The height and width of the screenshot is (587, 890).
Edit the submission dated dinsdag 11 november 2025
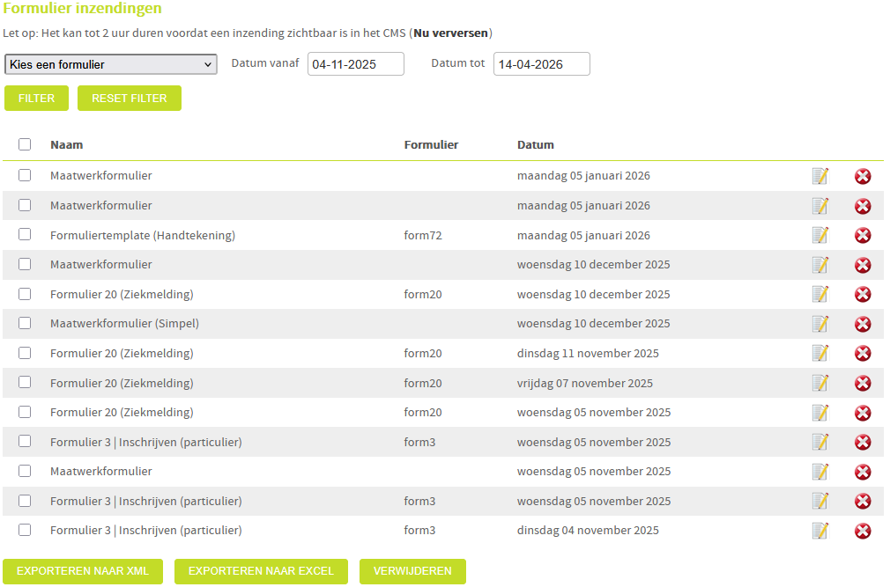point(820,353)
